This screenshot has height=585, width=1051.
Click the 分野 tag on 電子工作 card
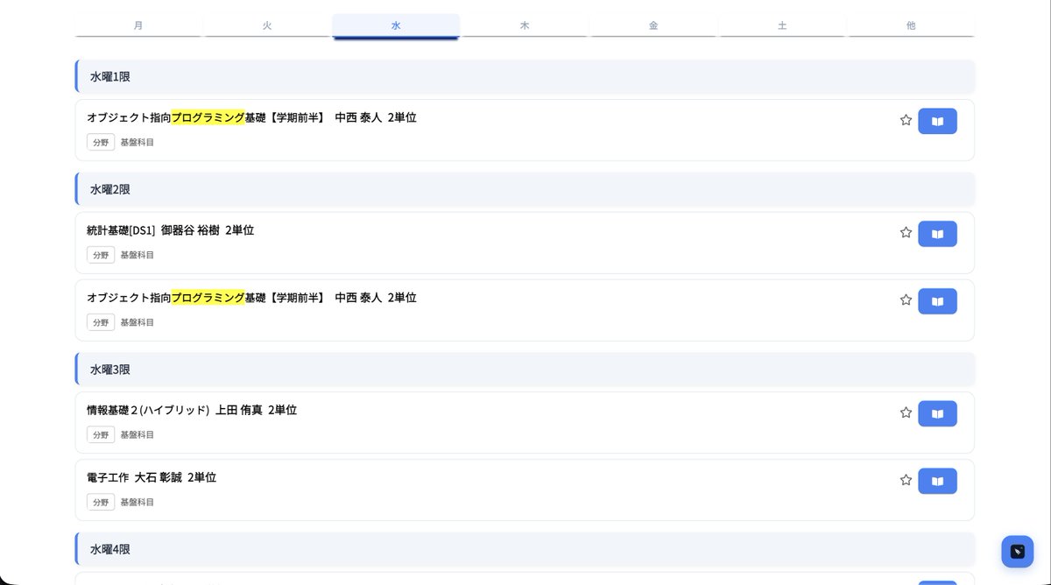point(101,503)
